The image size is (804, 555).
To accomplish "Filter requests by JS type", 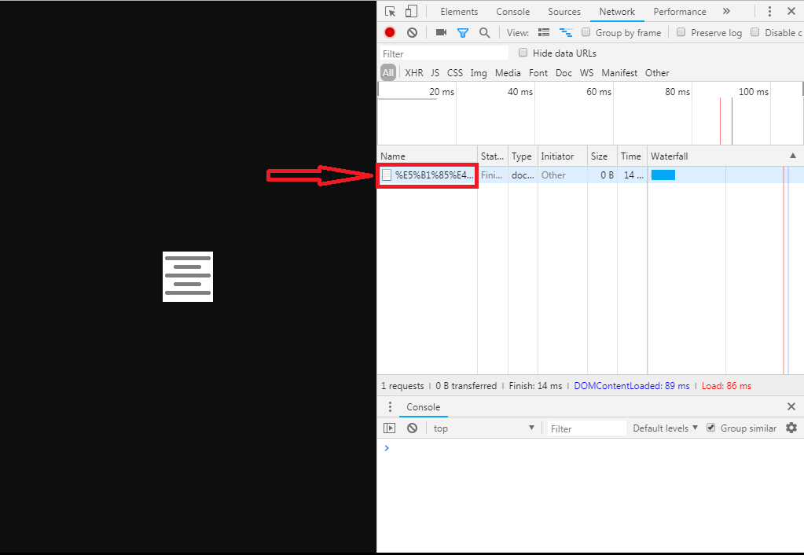I will (x=435, y=72).
